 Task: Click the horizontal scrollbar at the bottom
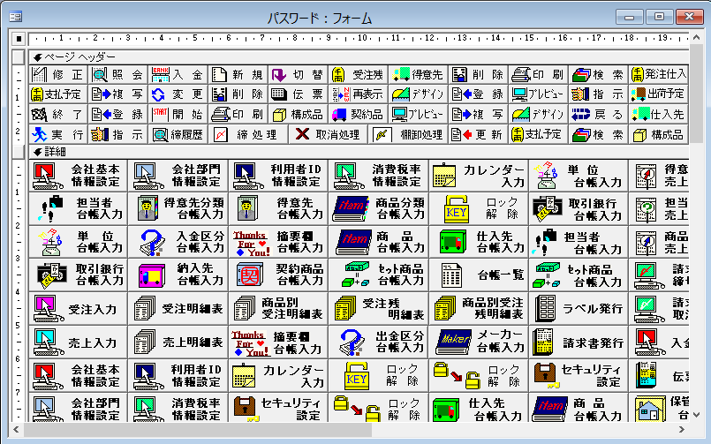click(353, 432)
